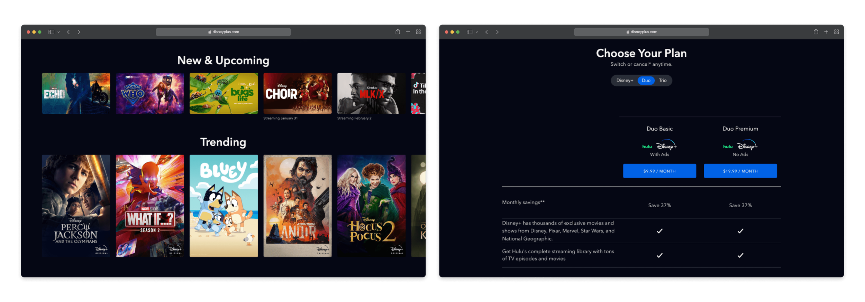This screenshot has height=302, width=865.
Task: Click the No Ads label
Action: 740,154
